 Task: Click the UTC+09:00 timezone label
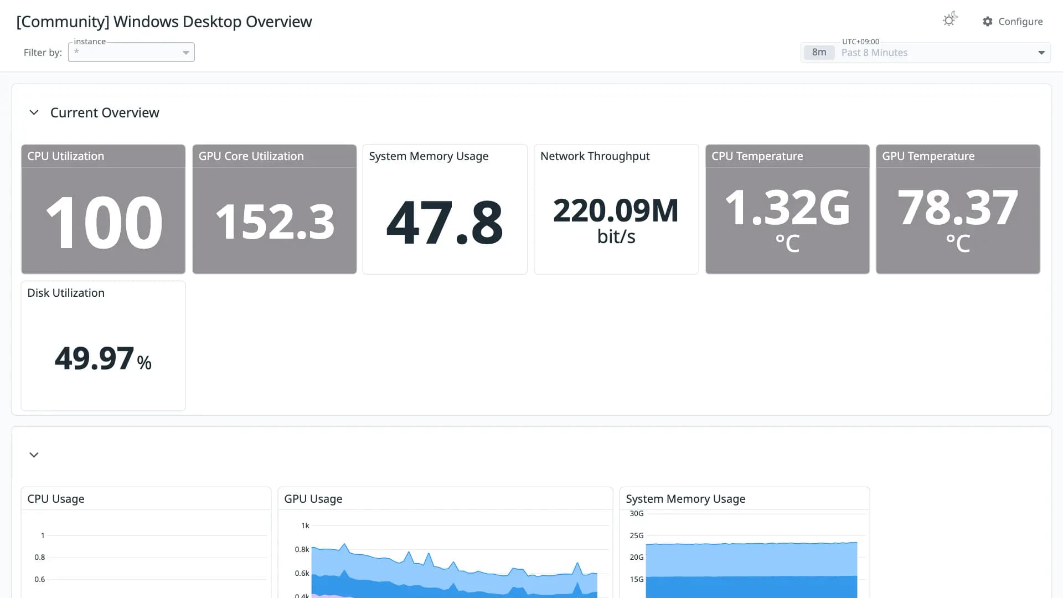(860, 42)
